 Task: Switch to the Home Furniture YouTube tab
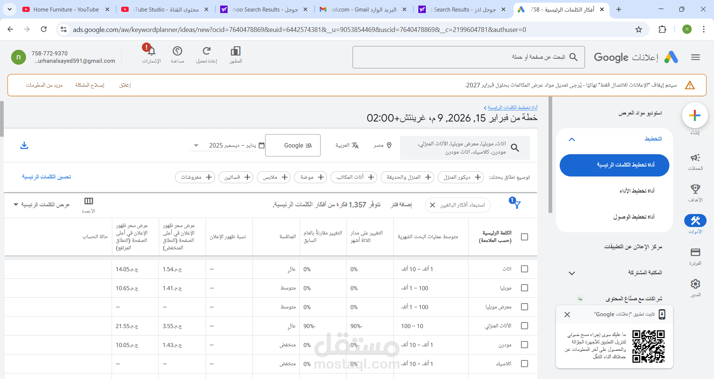pyautogui.click(x=66, y=9)
